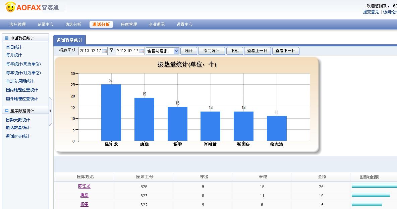Open 国内地理位置统计 link
Image resolution: width=397 pixels, height=209 pixels.
pyautogui.click(x=22, y=90)
